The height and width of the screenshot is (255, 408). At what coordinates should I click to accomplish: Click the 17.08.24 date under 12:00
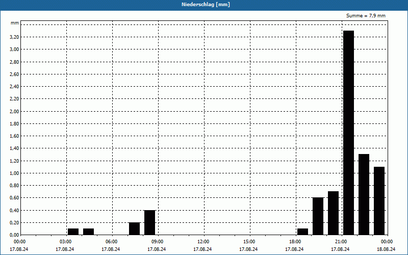(x=202, y=249)
